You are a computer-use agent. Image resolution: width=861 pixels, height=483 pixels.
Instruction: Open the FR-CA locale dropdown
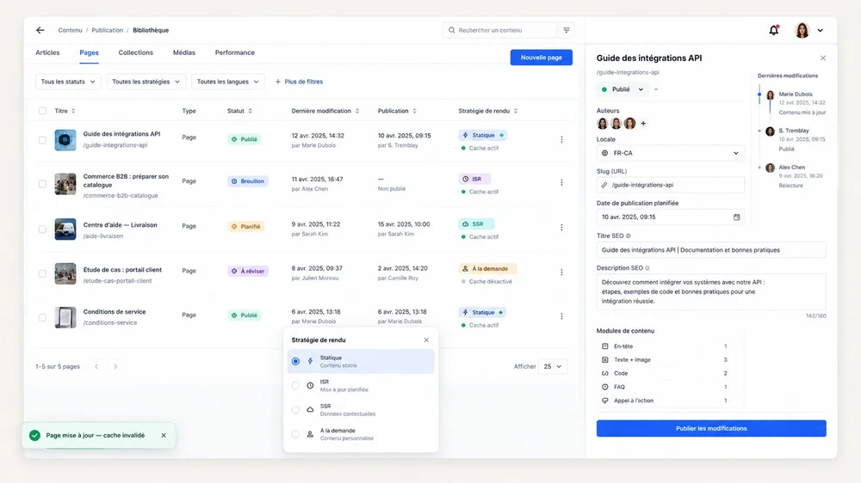click(x=671, y=153)
